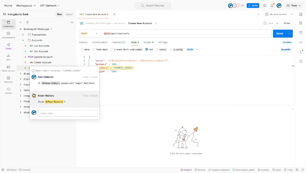
Task: Open the Mock servers sidebar panel
Action: [x=8, y=69]
